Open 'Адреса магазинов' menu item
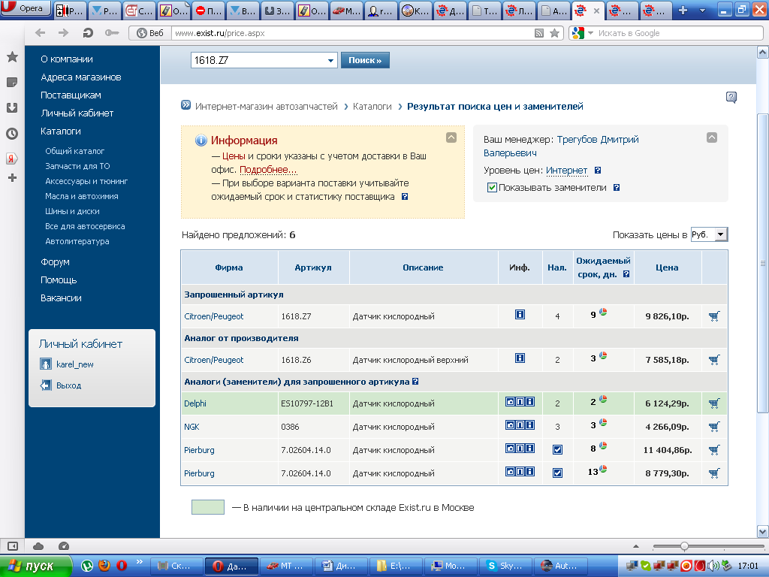769x577 pixels. [81, 77]
